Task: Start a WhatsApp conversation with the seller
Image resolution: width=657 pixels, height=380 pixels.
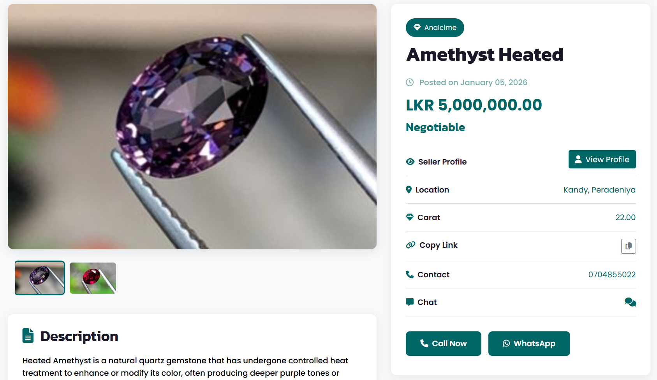Action: pos(529,343)
